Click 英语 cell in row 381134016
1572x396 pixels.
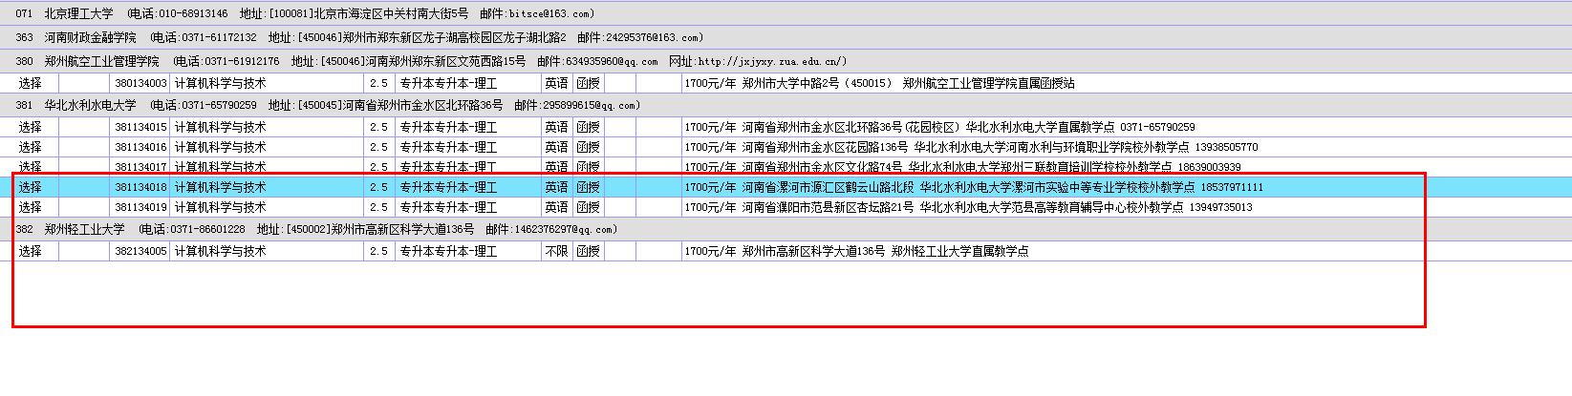[x=556, y=147]
